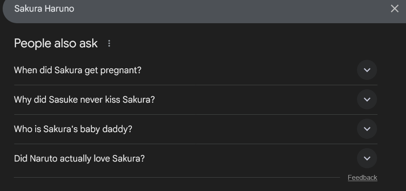The width and height of the screenshot is (406, 191).
Task: Click the word 'Haruno' in the search field
Action: click(59, 8)
